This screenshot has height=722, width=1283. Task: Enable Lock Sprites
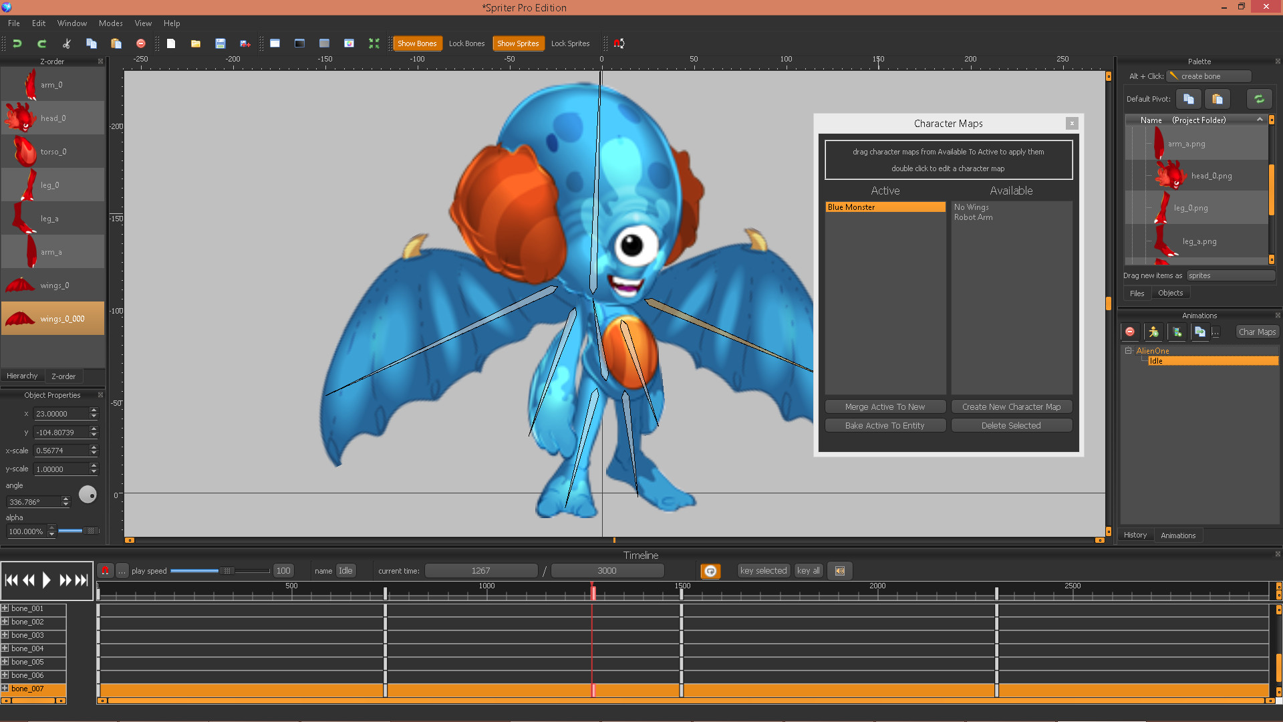570,43
